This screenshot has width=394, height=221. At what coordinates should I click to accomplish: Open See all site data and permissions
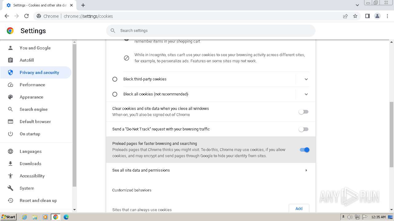pyautogui.click(x=211, y=170)
